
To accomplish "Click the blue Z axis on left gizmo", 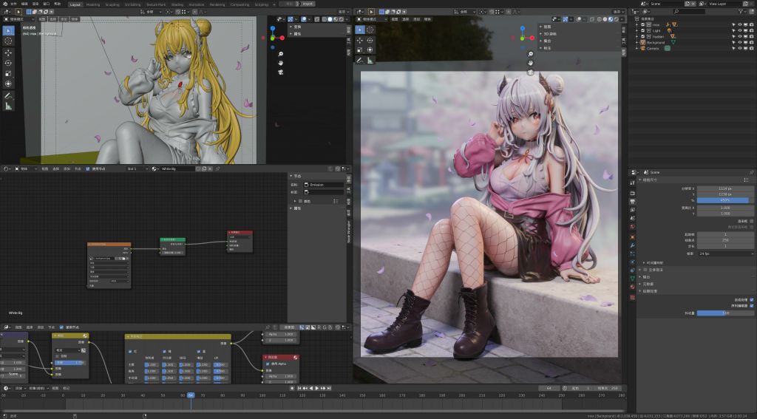I will pyautogui.click(x=273, y=29).
